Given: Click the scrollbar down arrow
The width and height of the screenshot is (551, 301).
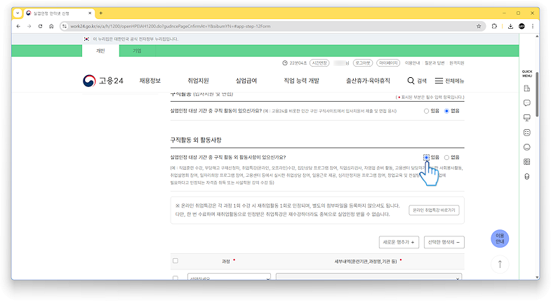Looking at the screenshot, I should click(x=537, y=277).
